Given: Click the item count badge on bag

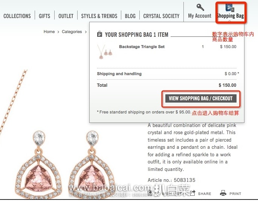Looking at the screenshot, I should pos(232,10).
